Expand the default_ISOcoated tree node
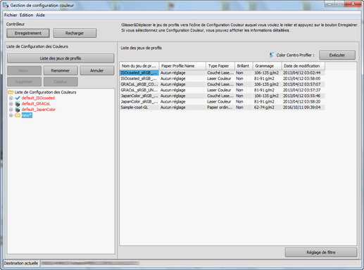Viewport: 364px width, 270px height. (11, 98)
